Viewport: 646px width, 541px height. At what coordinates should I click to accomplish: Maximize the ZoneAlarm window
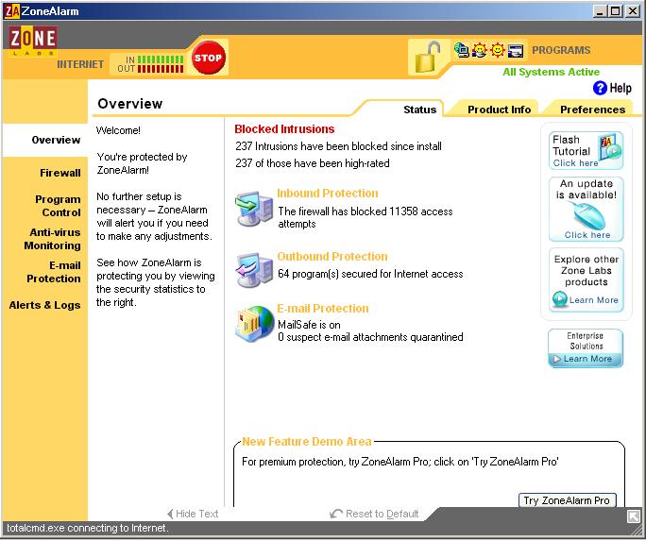(615, 10)
